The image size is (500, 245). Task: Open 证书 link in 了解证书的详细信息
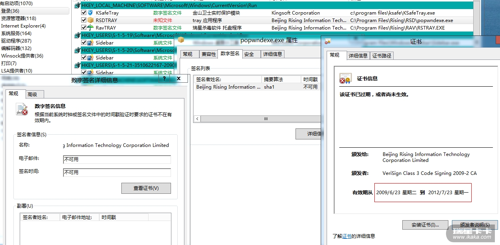[347, 236]
